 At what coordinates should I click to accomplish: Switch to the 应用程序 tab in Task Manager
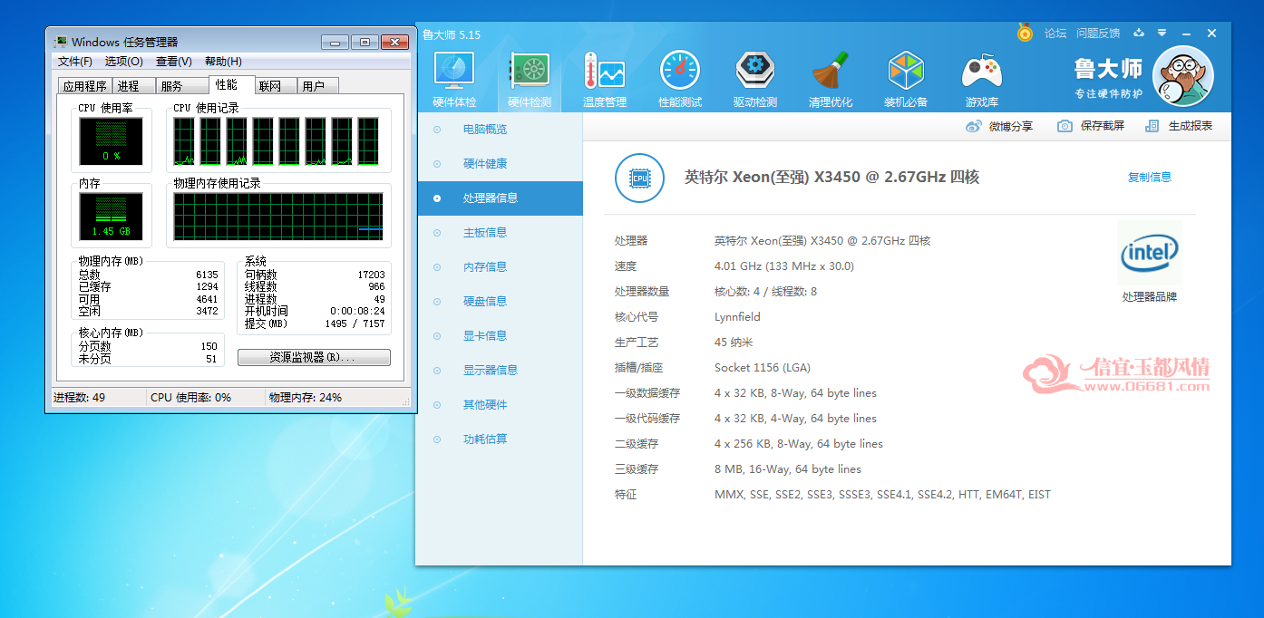point(84,86)
